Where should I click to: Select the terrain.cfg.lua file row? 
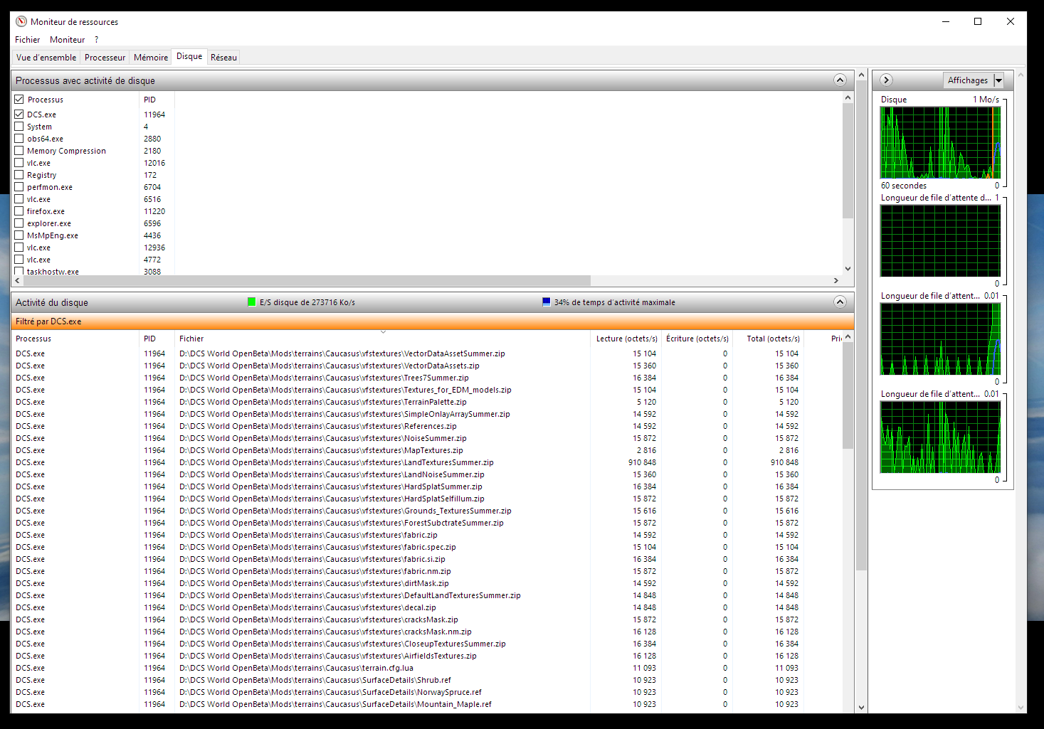click(x=427, y=668)
